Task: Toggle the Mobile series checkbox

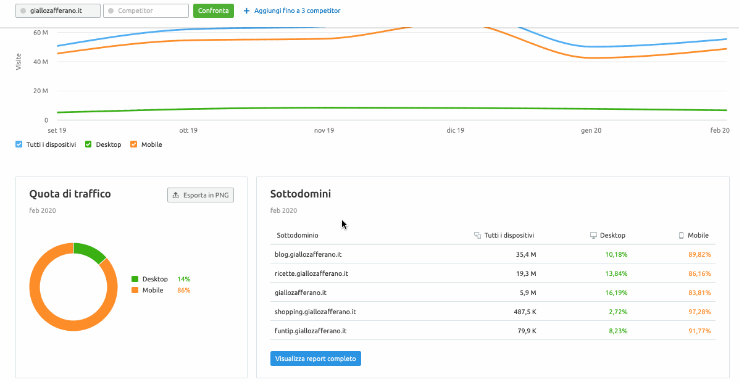Action: pyautogui.click(x=134, y=144)
